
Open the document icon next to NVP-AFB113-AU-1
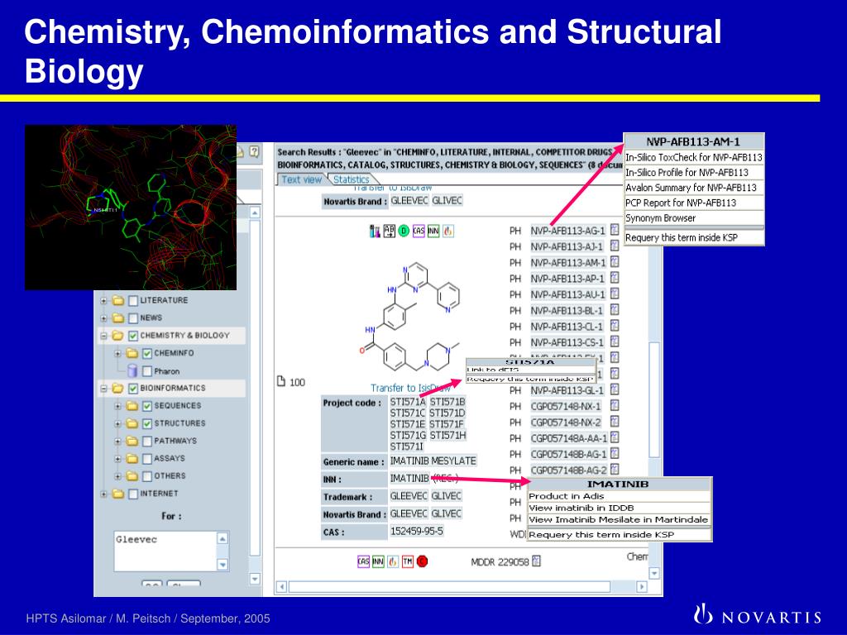[615, 294]
